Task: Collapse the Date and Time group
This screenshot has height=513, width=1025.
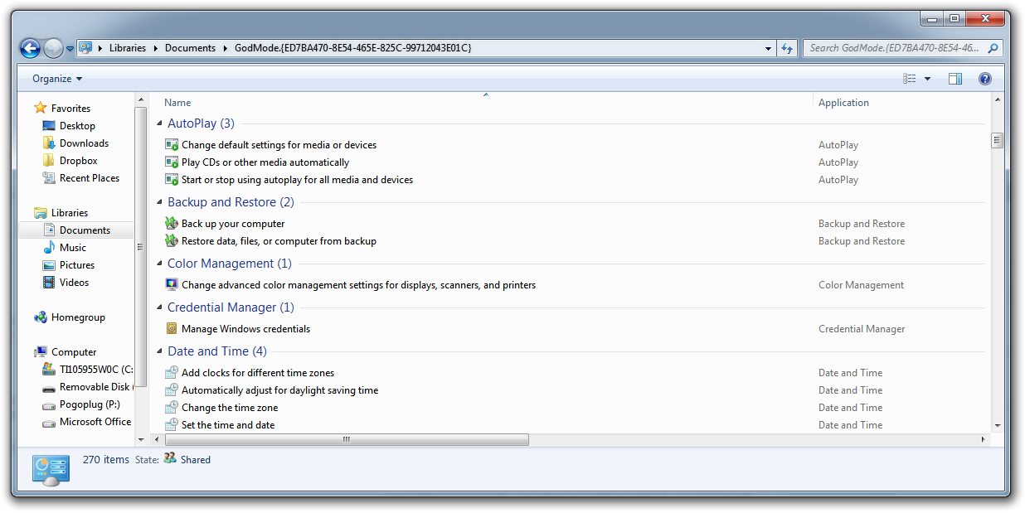Action: pyautogui.click(x=160, y=352)
